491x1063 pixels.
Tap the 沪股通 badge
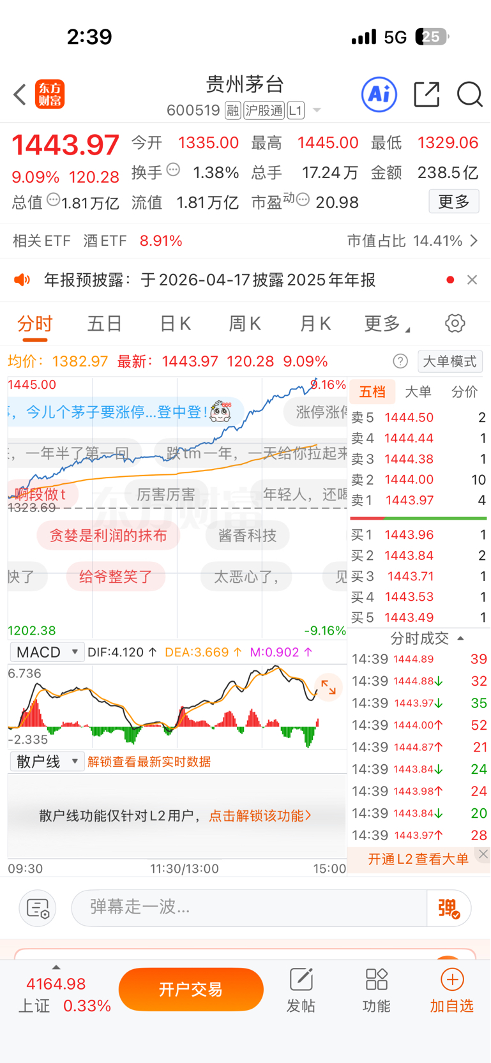pyautogui.click(x=264, y=110)
